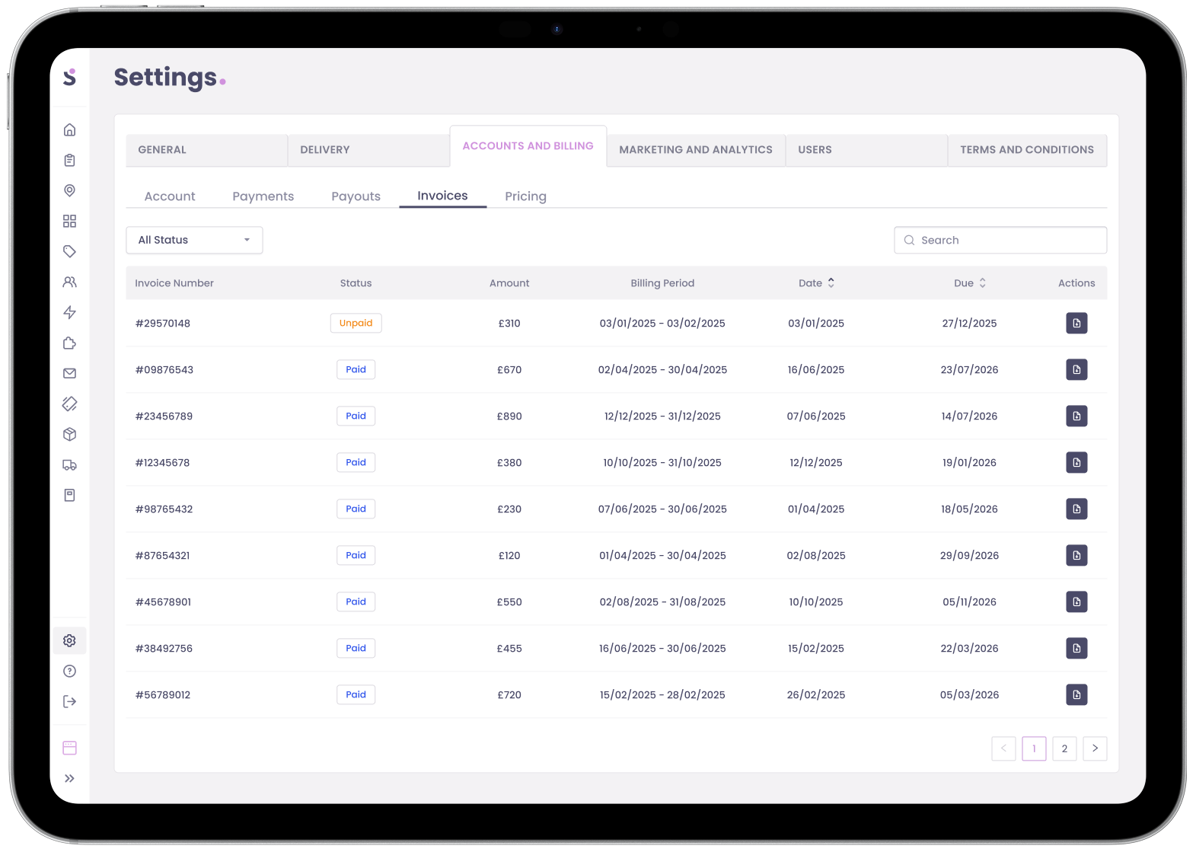Click the Billing Period column header
Screen dimensions: 1196x852
point(662,282)
